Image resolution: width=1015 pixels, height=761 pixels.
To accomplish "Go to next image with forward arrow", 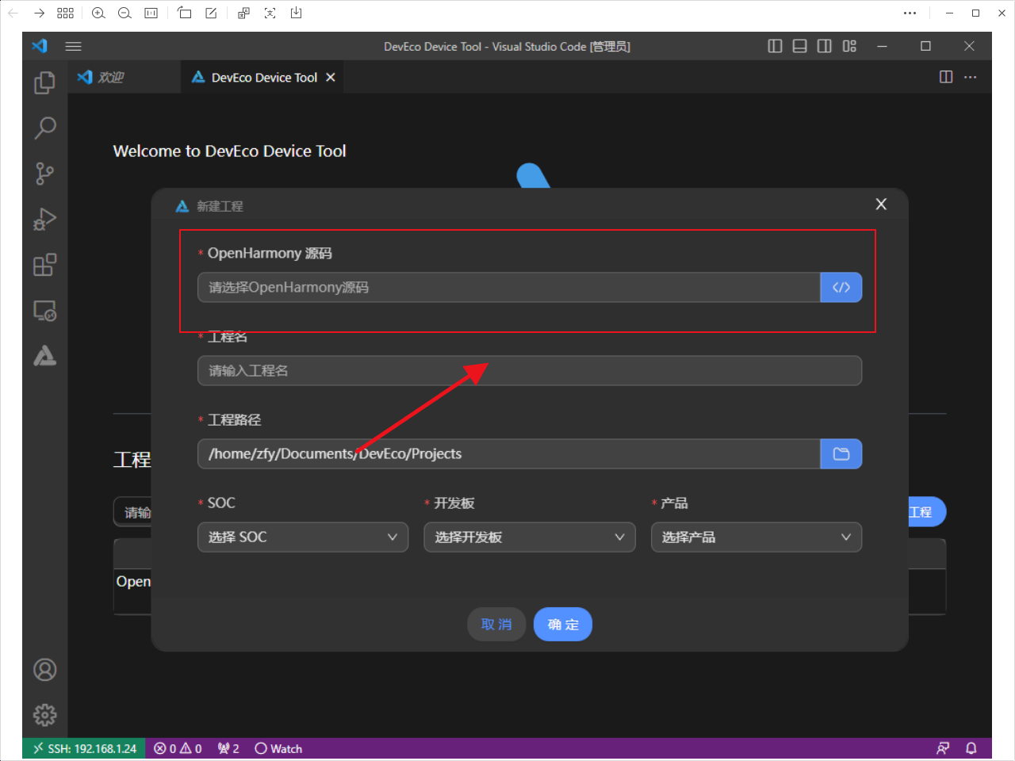I will coord(40,13).
